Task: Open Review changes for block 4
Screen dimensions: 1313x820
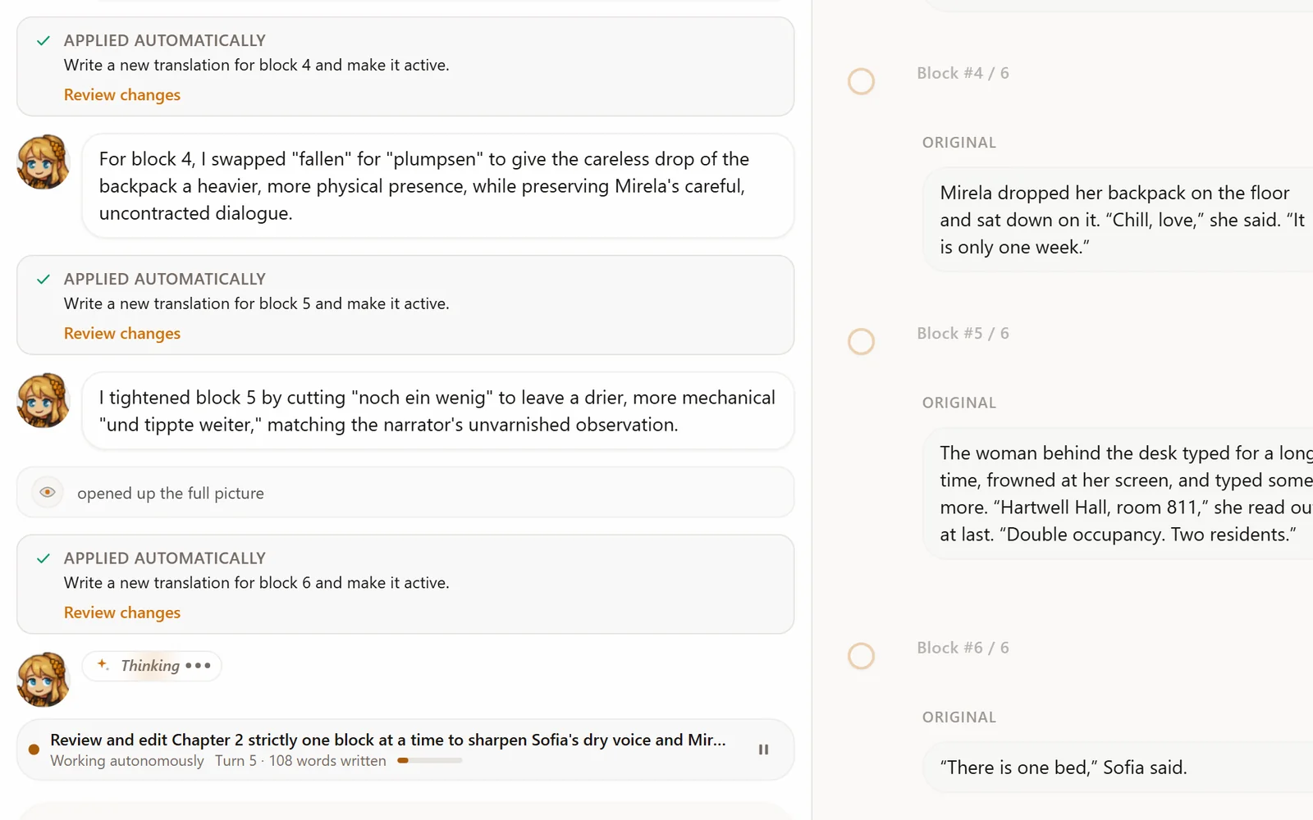Action: click(x=122, y=95)
